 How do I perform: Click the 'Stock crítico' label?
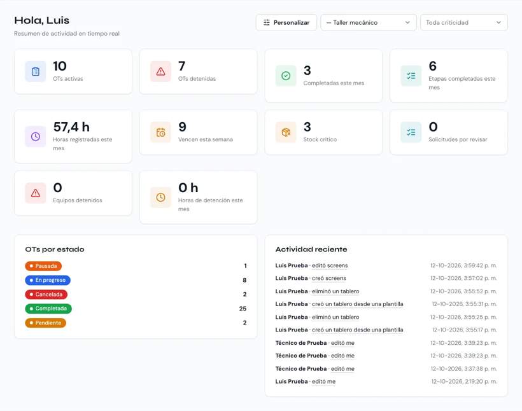point(320,139)
